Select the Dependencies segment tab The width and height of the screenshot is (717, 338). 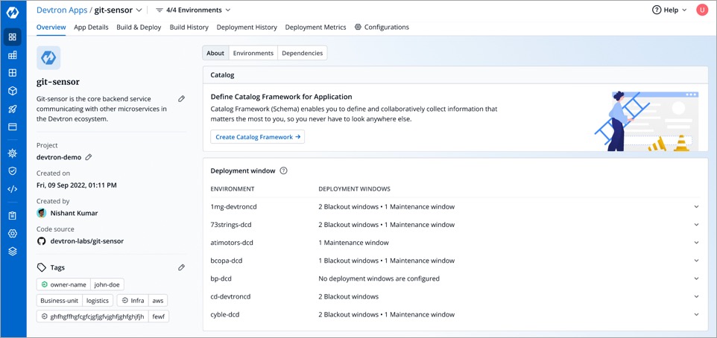click(x=303, y=53)
